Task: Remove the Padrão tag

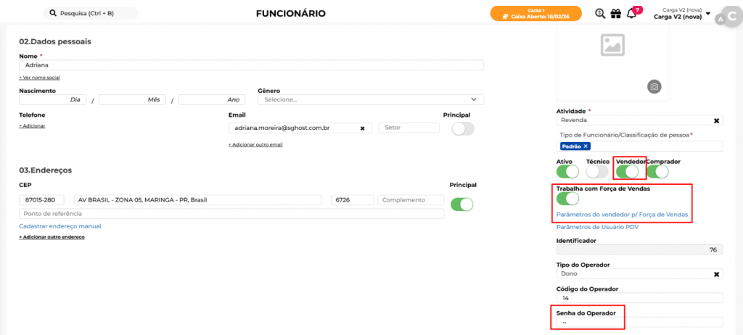Action: [x=586, y=146]
